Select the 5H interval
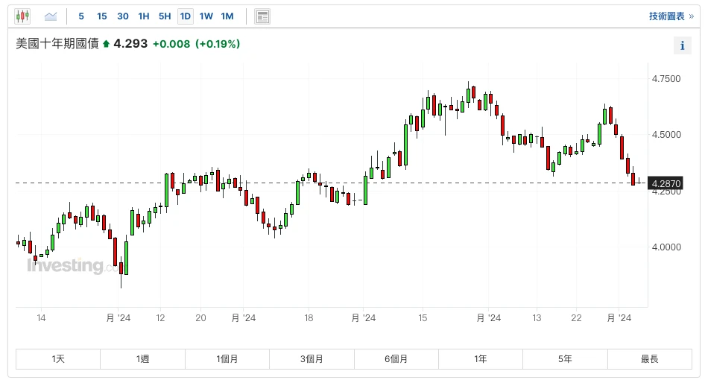The height and width of the screenshot is (380, 705). [165, 16]
